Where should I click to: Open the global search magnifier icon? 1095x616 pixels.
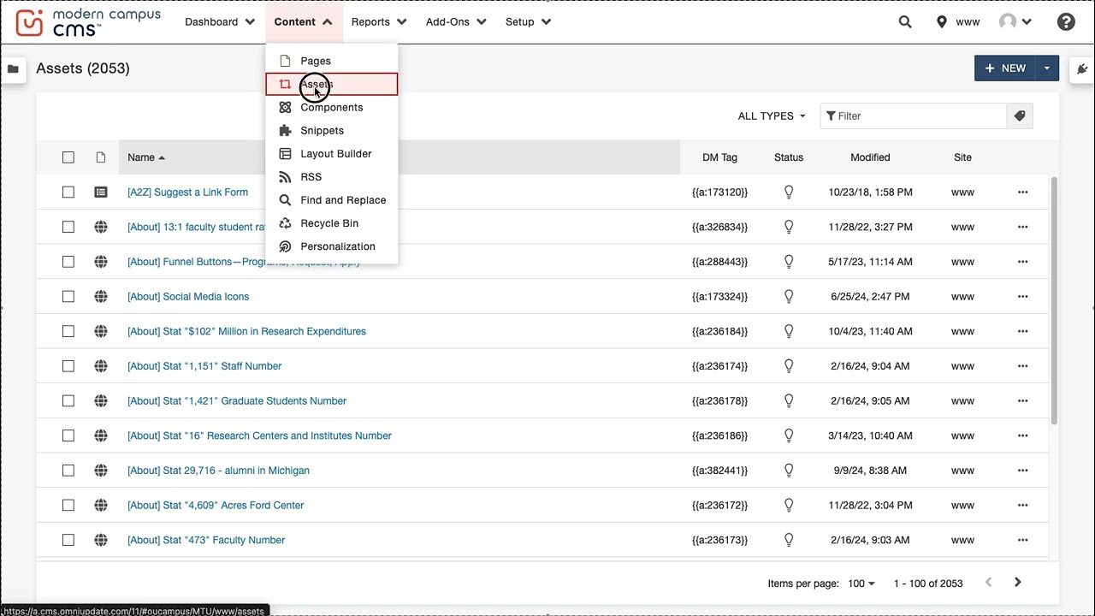point(905,22)
